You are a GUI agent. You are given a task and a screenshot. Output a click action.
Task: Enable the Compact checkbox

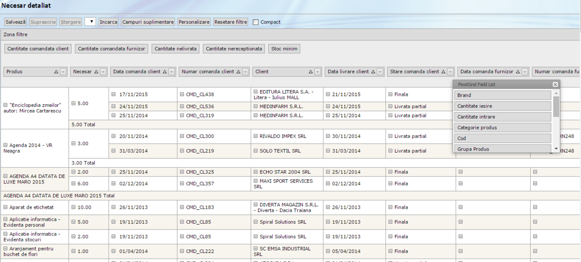pos(256,22)
